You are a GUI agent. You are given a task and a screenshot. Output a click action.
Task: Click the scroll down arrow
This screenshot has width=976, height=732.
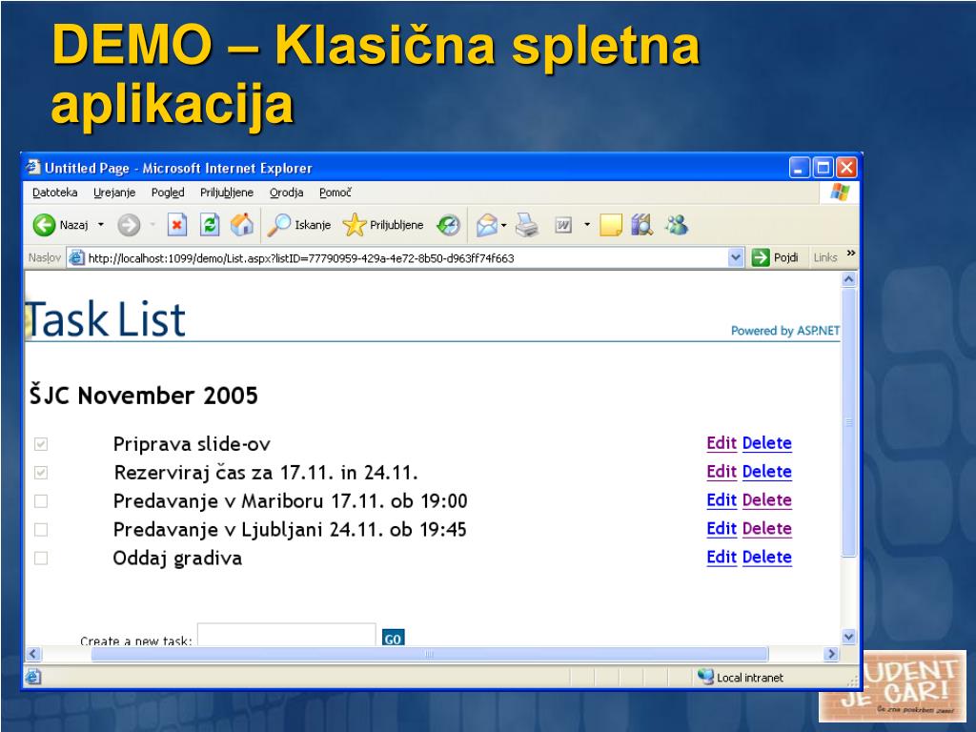coord(849,637)
